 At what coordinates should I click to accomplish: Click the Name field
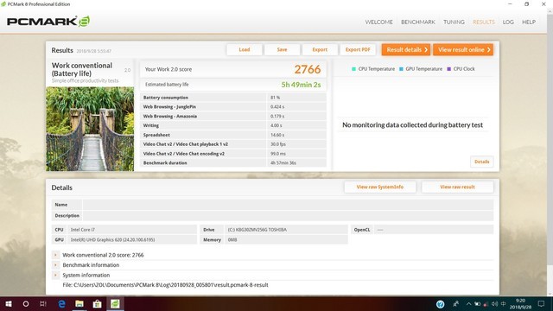[288, 205]
